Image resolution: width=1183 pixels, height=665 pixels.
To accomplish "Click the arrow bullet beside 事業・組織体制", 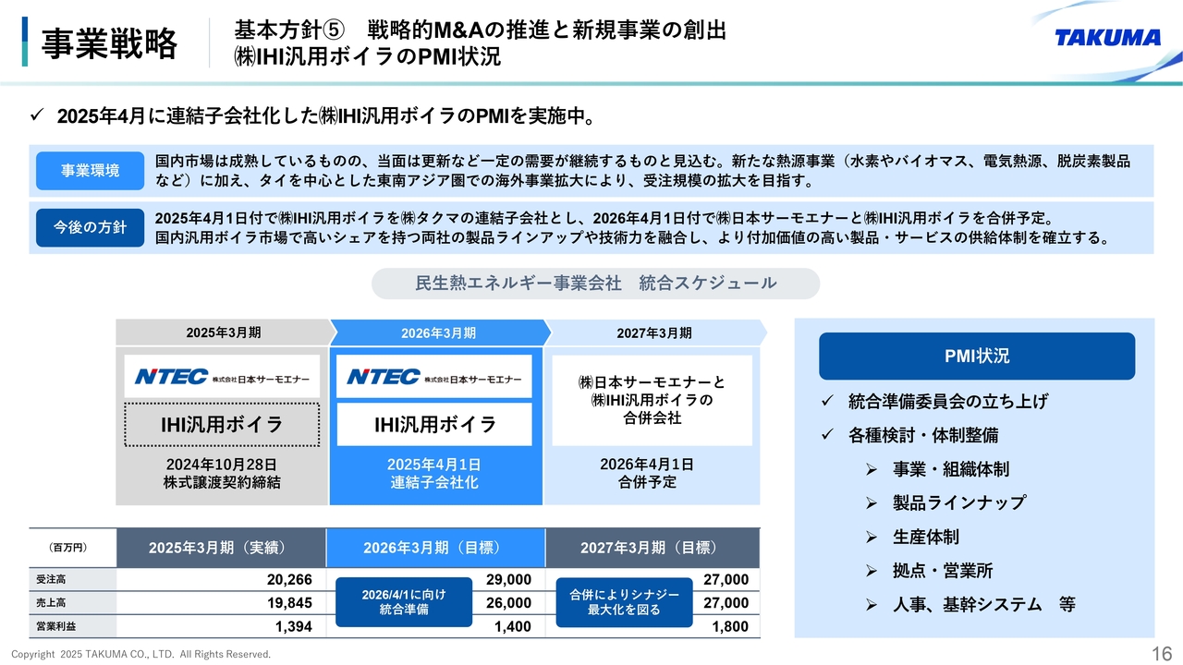I will [871, 470].
